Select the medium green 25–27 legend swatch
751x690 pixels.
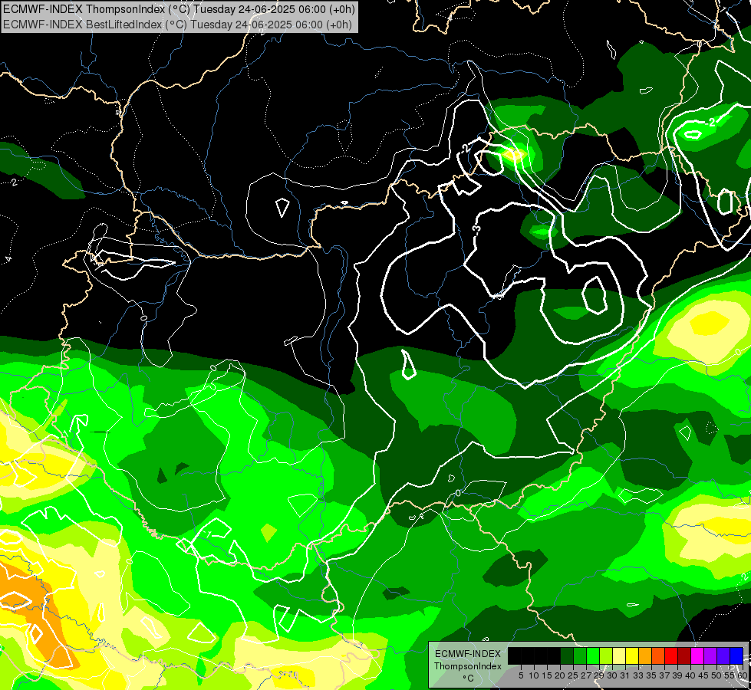click(580, 655)
